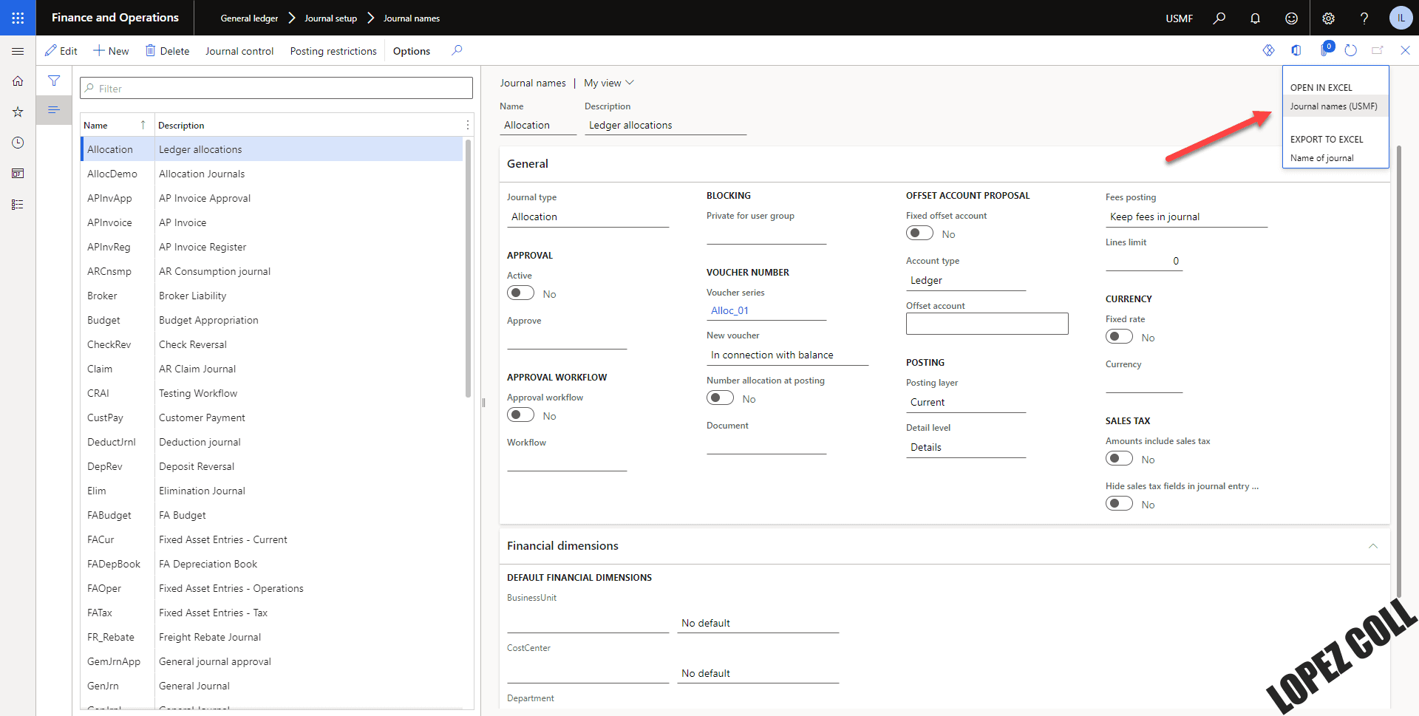Choose Name of journal export option
The width and height of the screenshot is (1419, 716).
tap(1321, 158)
